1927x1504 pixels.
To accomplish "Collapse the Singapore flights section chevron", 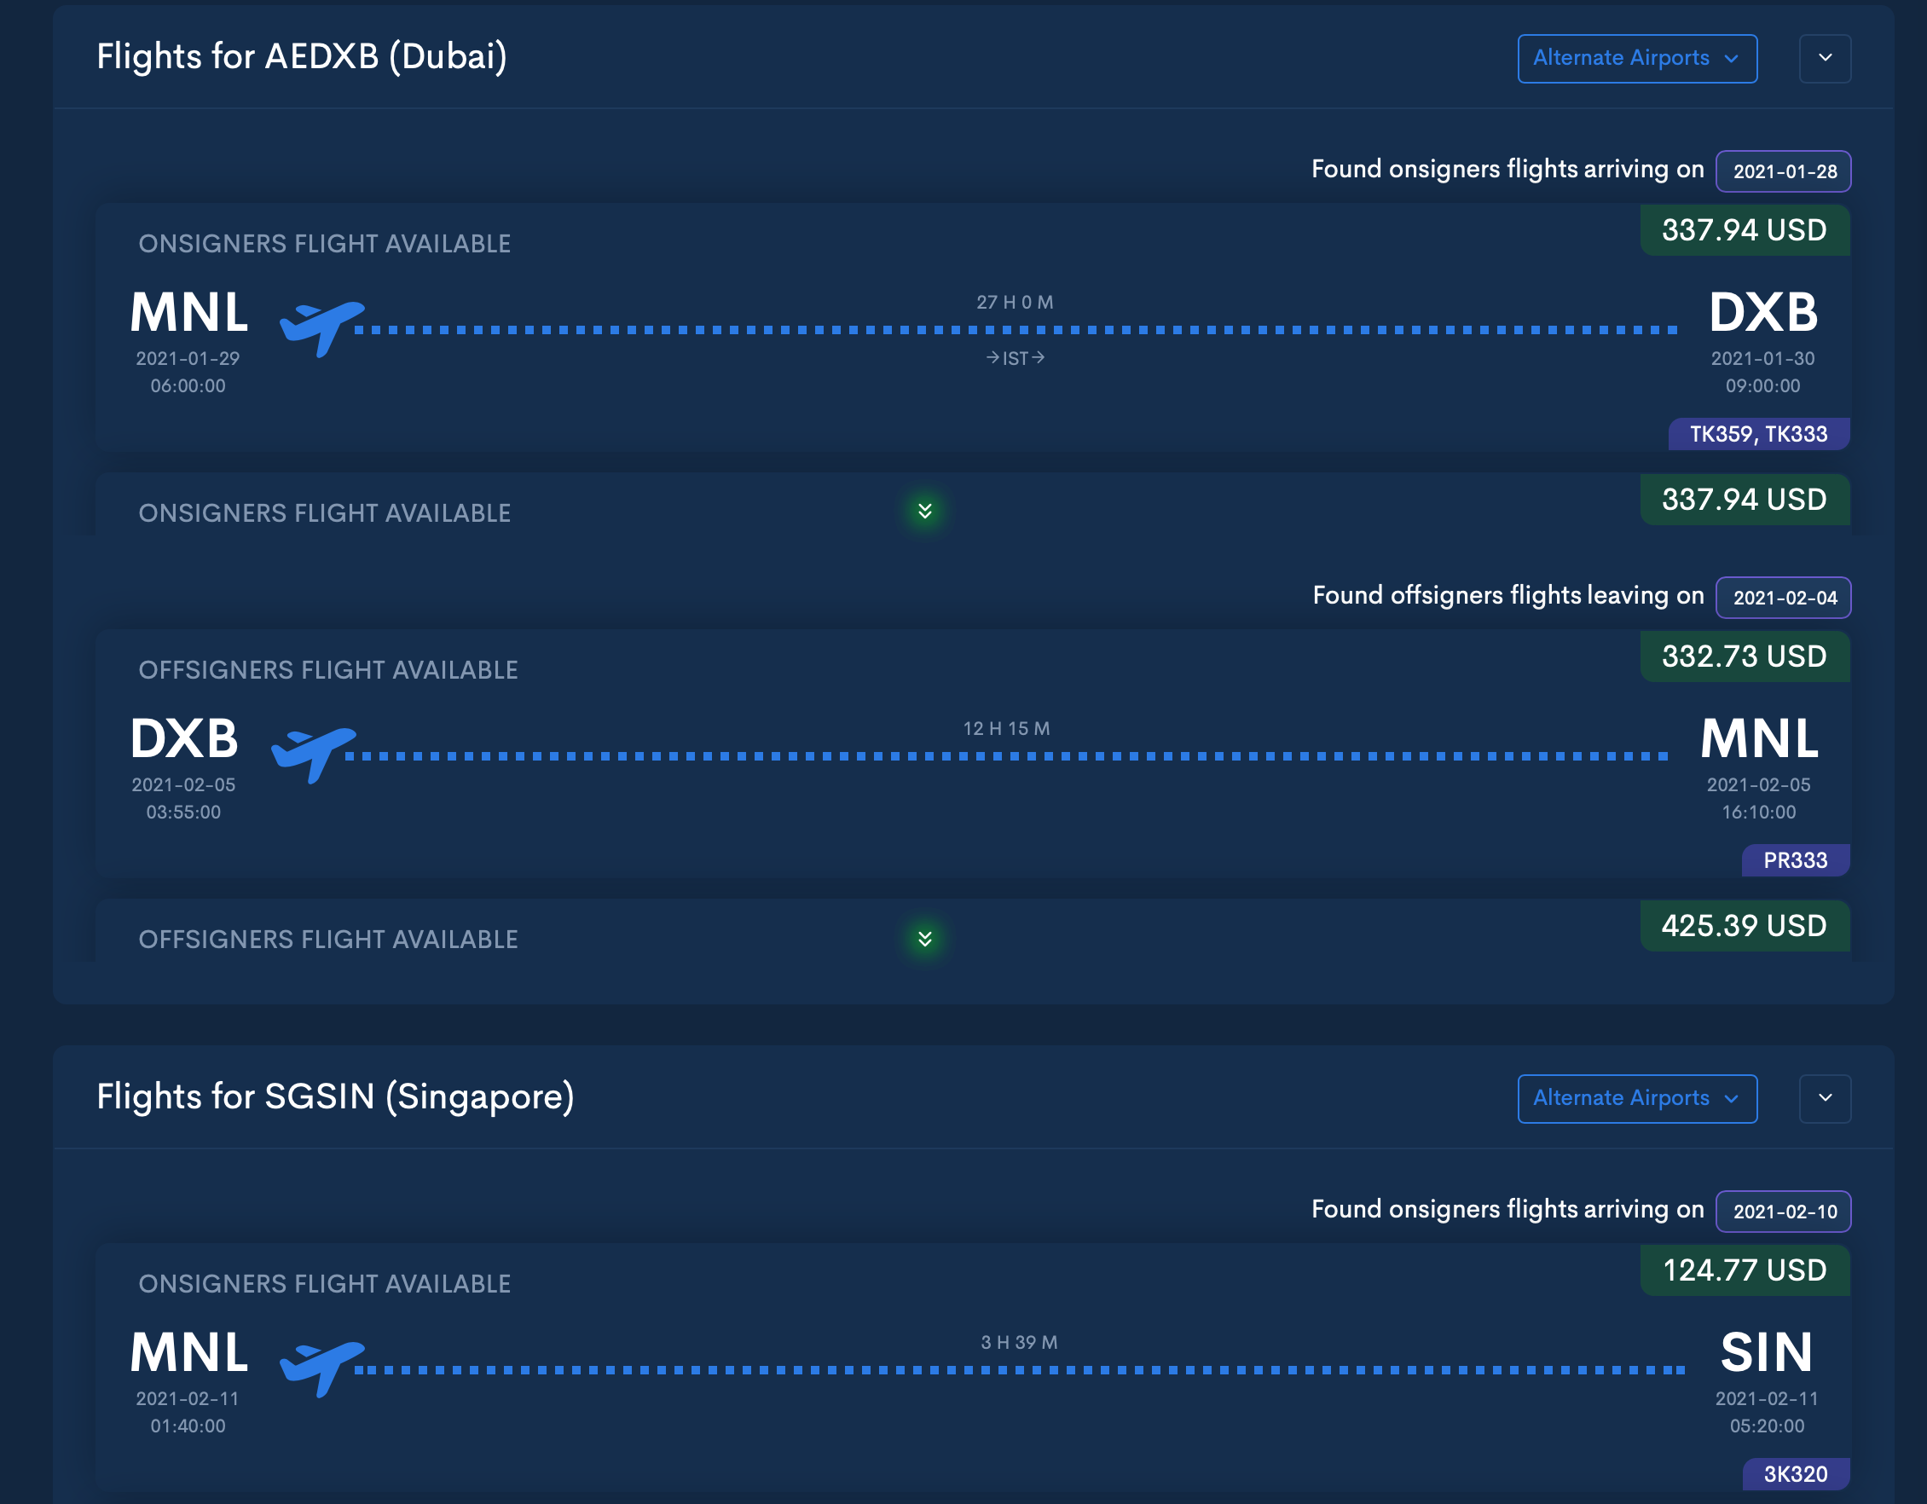I will [1825, 1098].
